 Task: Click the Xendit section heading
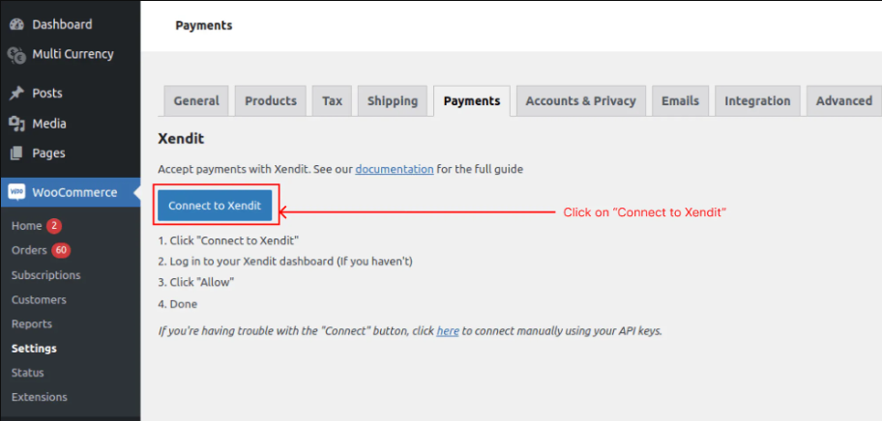[x=181, y=139]
